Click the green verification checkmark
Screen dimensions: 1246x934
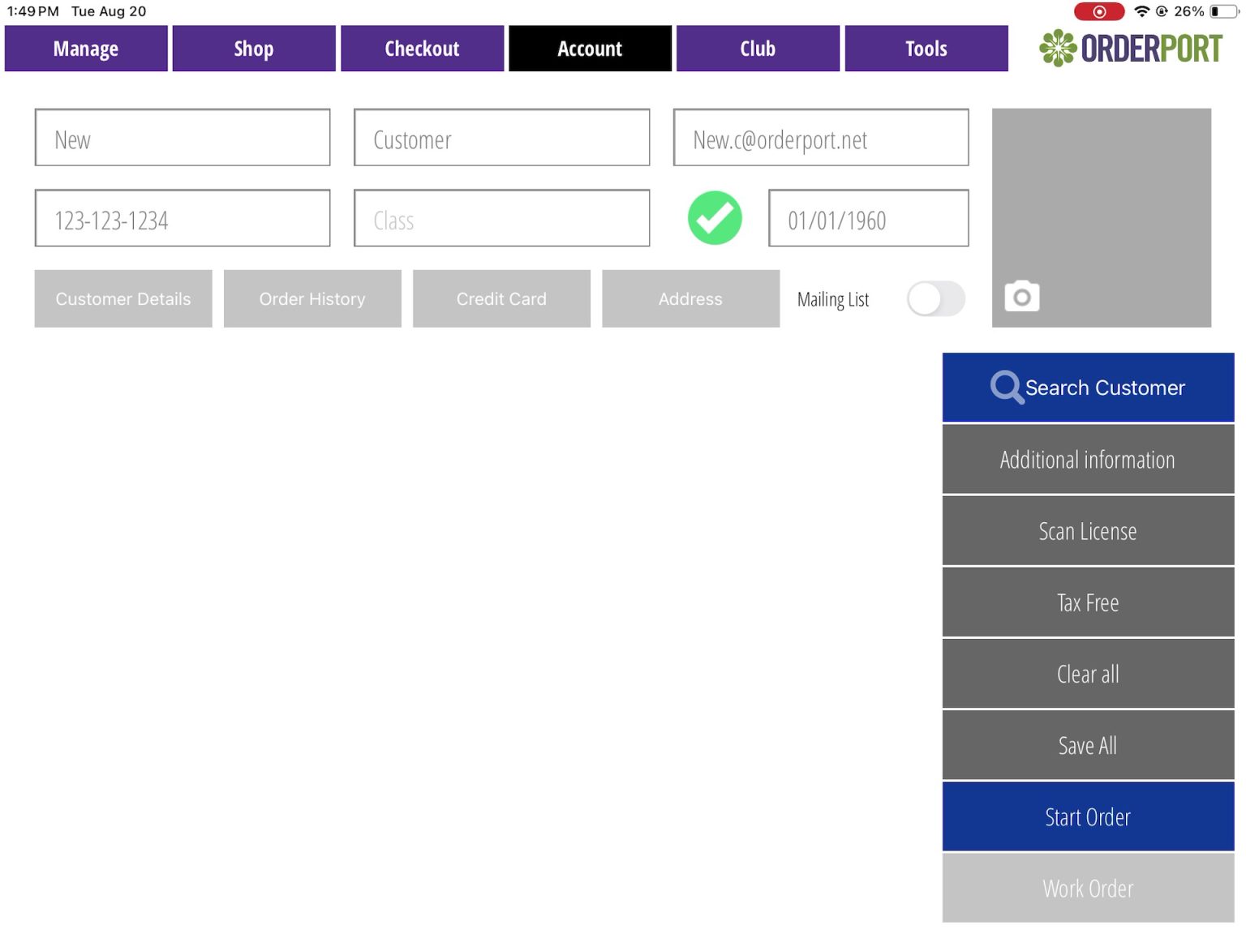[x=715, y=217]
